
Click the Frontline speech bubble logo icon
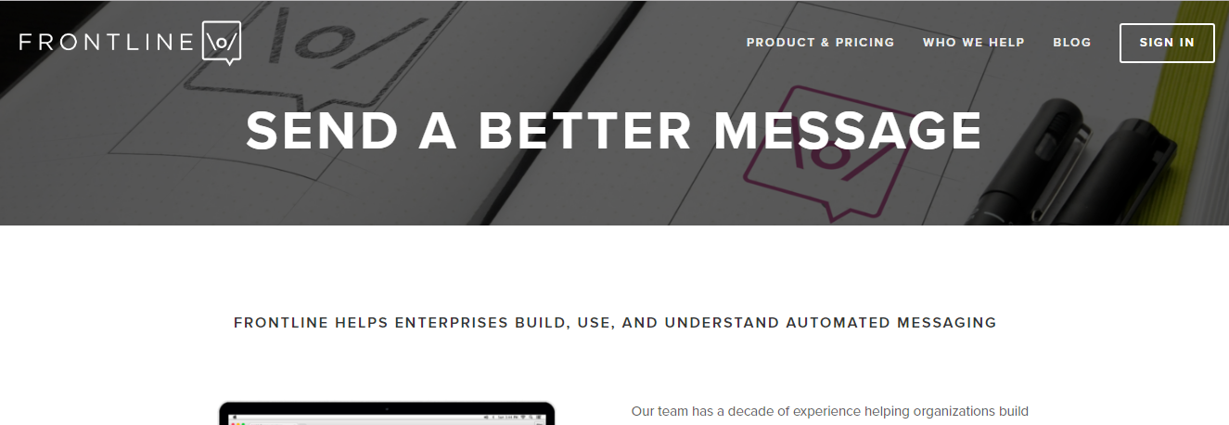click(x=222, y=43)
